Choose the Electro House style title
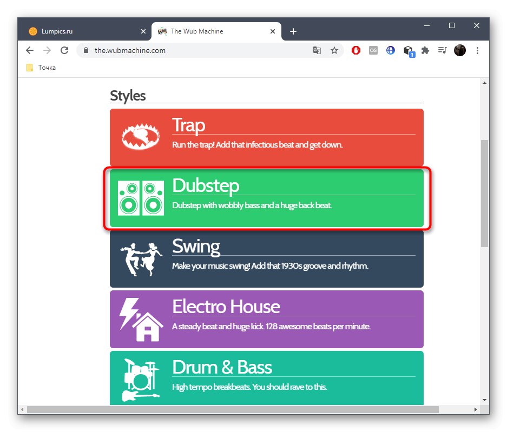 (x=226, y=307)
